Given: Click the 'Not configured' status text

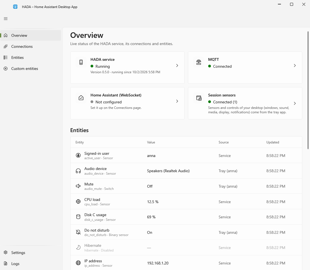Looking at the screenshot, I should click(108, 102).
